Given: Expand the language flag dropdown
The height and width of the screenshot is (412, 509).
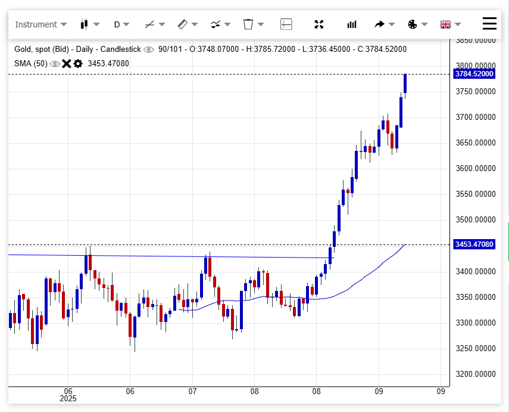Looking at the screenshot, I should tap(450, 24).
